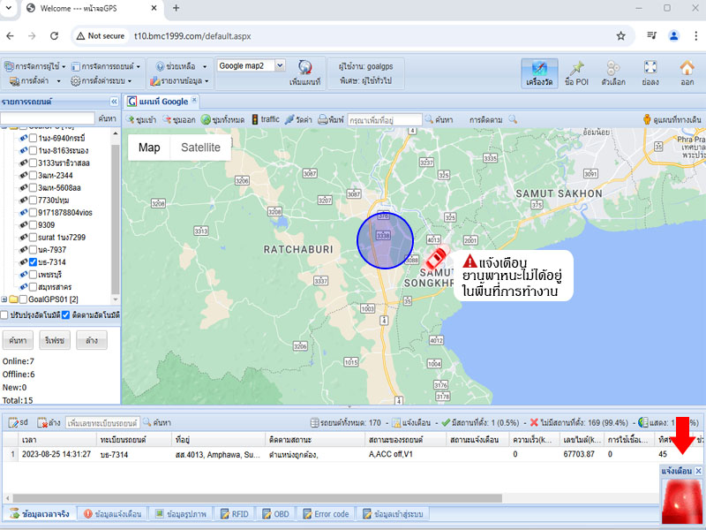The height and width of the screenshot is (530, 706).
Task: Open the RFID tab
Action: point(235,514)
